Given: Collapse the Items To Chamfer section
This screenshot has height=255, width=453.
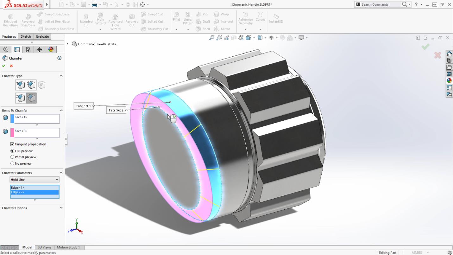Looking at the screenshot, I should coord(61,110).
